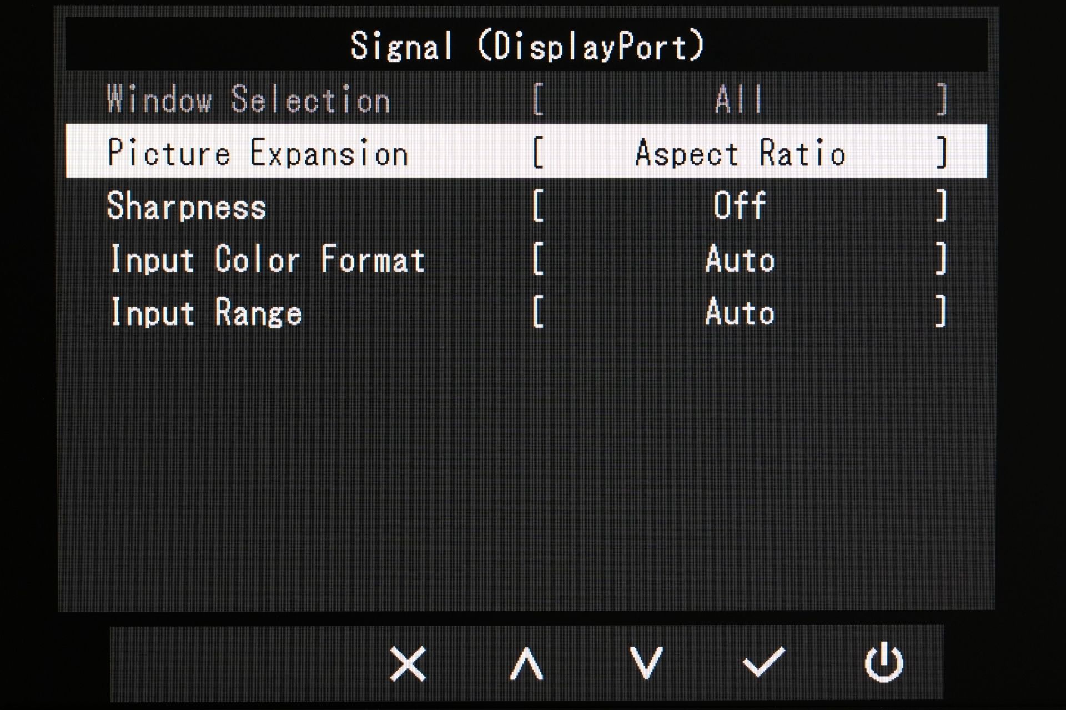Change the Aspect Ratio value

740,153
